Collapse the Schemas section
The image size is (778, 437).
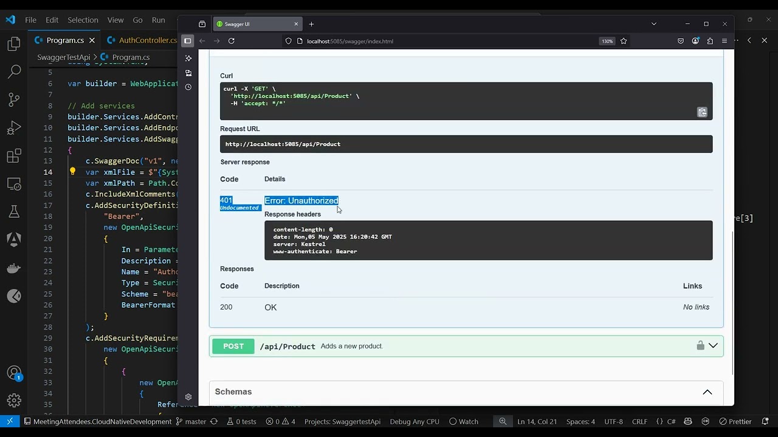coord(707,392)
